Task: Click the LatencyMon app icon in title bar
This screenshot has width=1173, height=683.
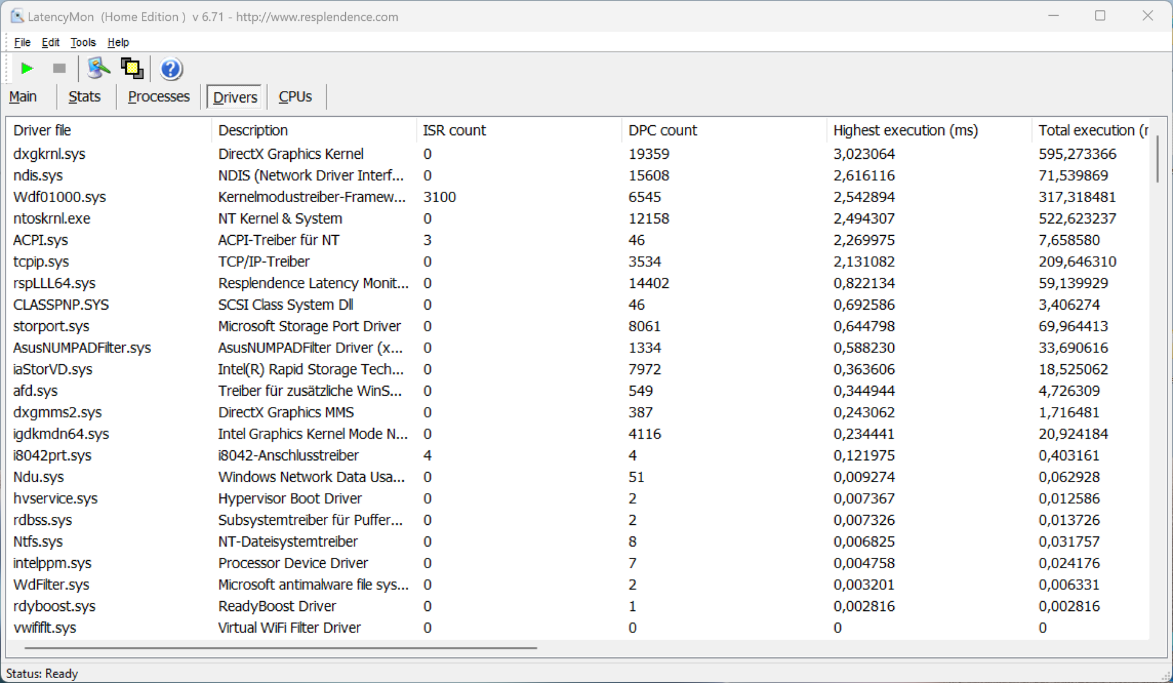Action: pos(16,16)
